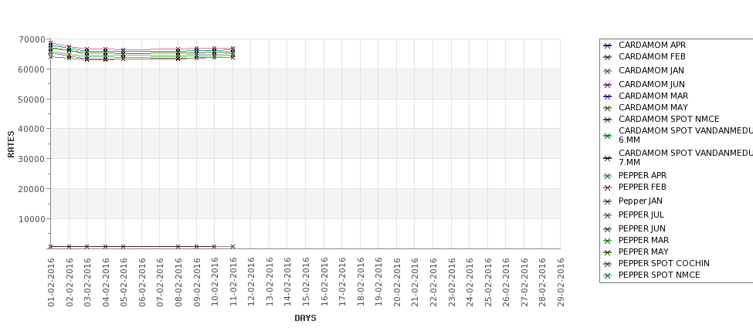The image size is (753, 331).
Task: Select the PEPPER JUN legend label
Action: (642, 229)
